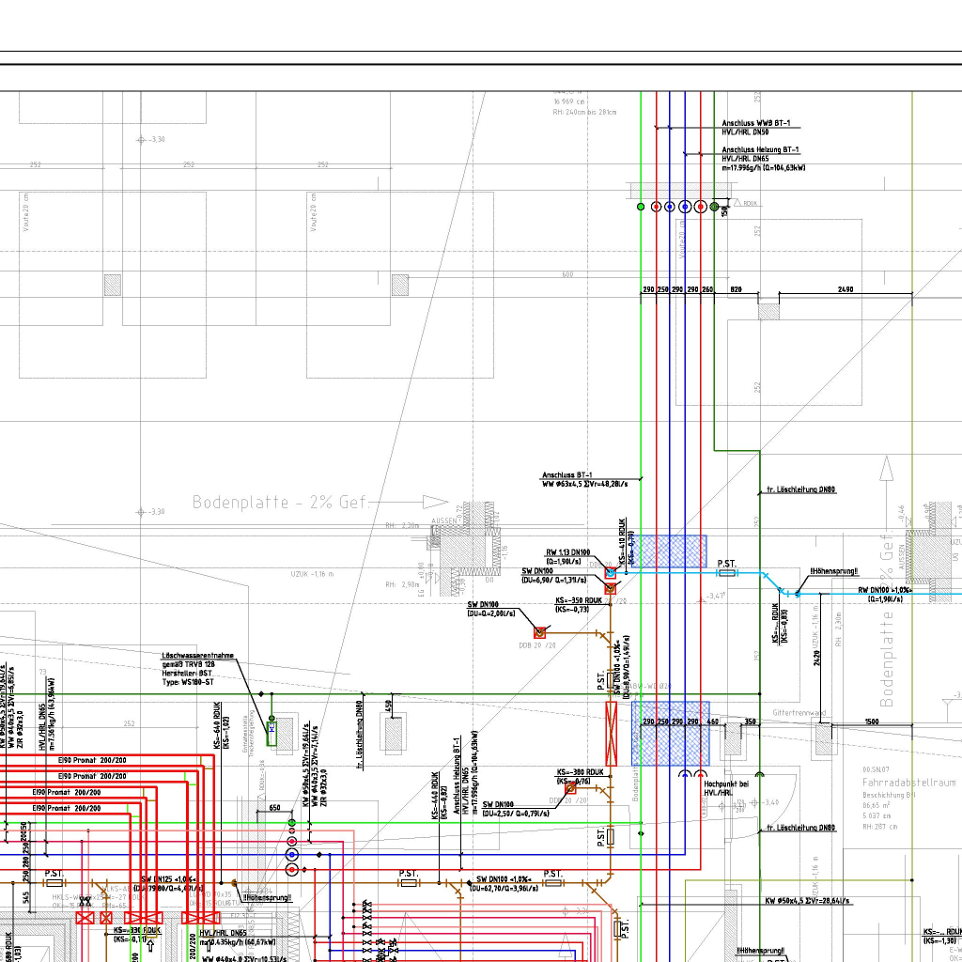Select the 'SW DN125 <1,0%<' pipe label

169,878
